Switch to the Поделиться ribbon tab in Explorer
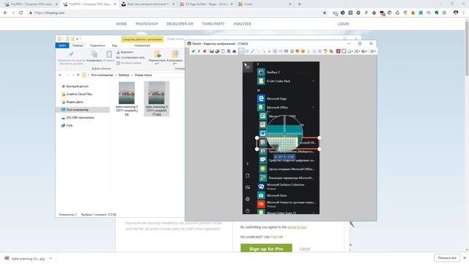Screen dimensions: 469x264 tap(97, 45)
